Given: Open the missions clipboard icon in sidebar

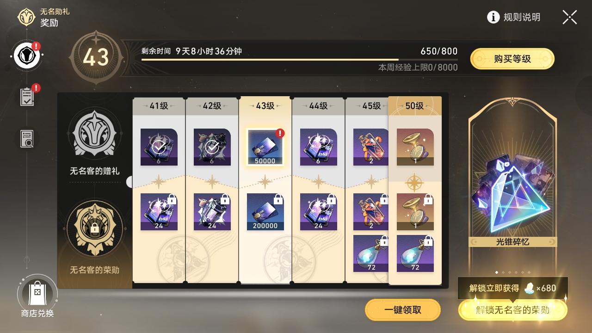Looking at the screenshot, I should (x=27, y=97).
